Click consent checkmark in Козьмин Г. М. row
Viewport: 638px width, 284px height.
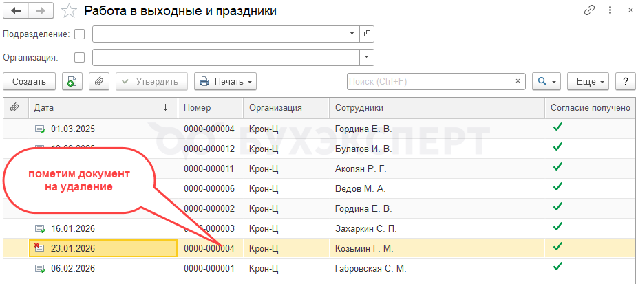[x=557, y=246]
